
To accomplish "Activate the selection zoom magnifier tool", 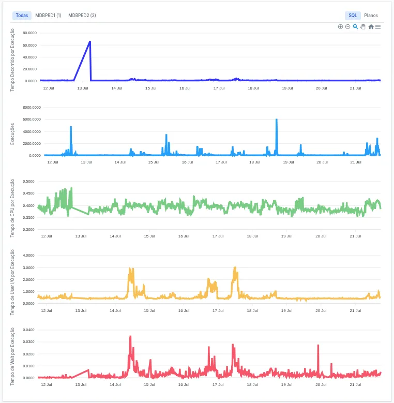I will [x=355, y=27].
